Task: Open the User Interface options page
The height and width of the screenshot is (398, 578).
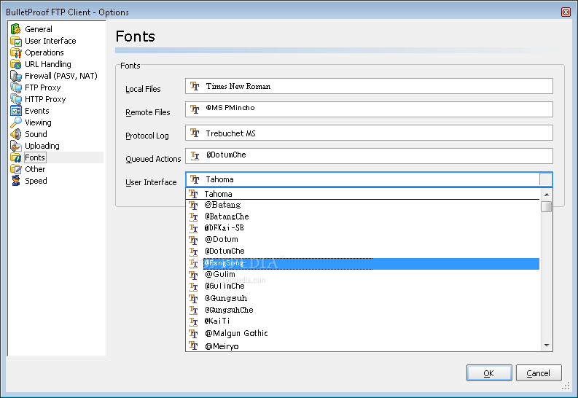Action: pyautogui.click(x=50, y=41)
